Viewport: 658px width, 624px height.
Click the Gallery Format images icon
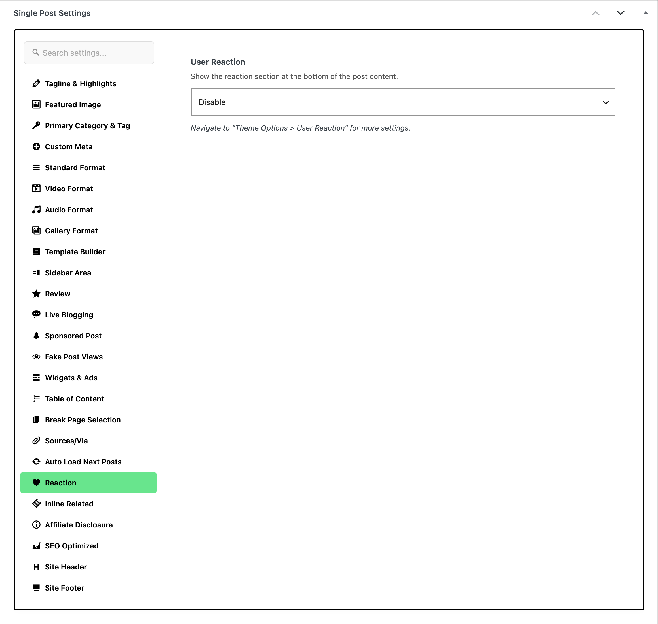tap(36, 231)
